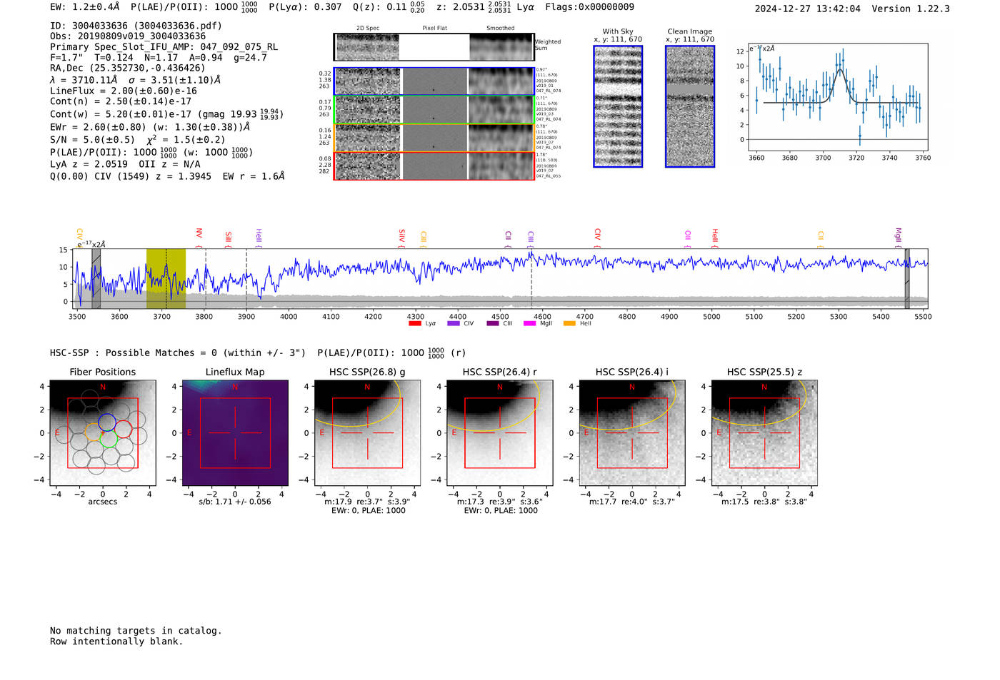Click the s/b: 1.71 +/- 0.056 caption
This screenshot has height=680, width=1000.
coord(235,502)
